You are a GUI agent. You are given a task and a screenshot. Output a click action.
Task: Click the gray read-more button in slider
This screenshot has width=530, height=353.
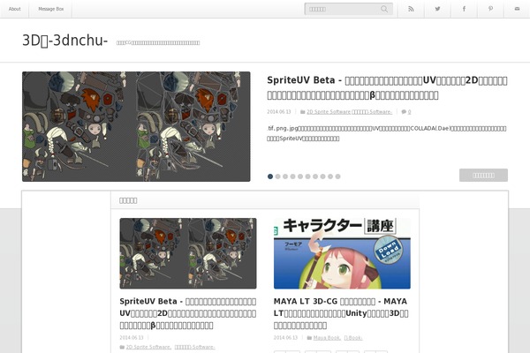click(x=483, y=176)
